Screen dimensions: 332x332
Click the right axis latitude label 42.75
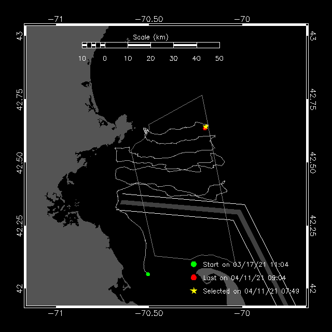coord(313,100)
